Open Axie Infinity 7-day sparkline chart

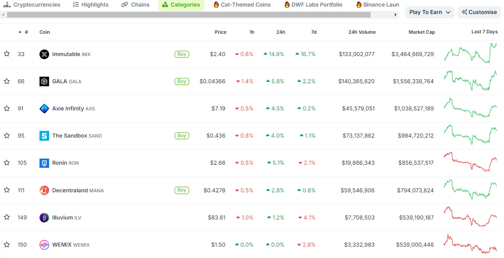pos(471,108)
